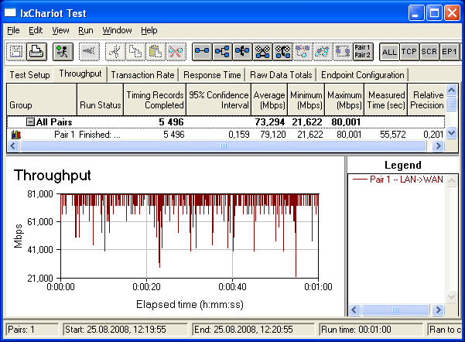Click the Run Status column header

101,100
